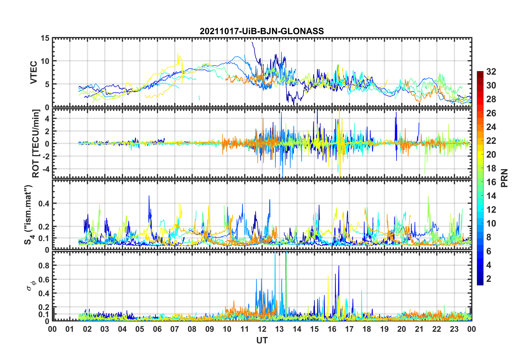The width and height of the screenshot is (524, 356).
Task: Click the x-axis tick label 09
Action: point(210,329)
